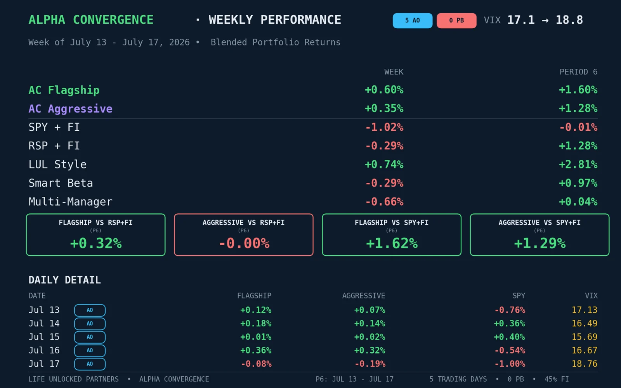Open the Aggressive vs RSP+FI card
This screenshot has height=388, width=621.
coord(244,235)
